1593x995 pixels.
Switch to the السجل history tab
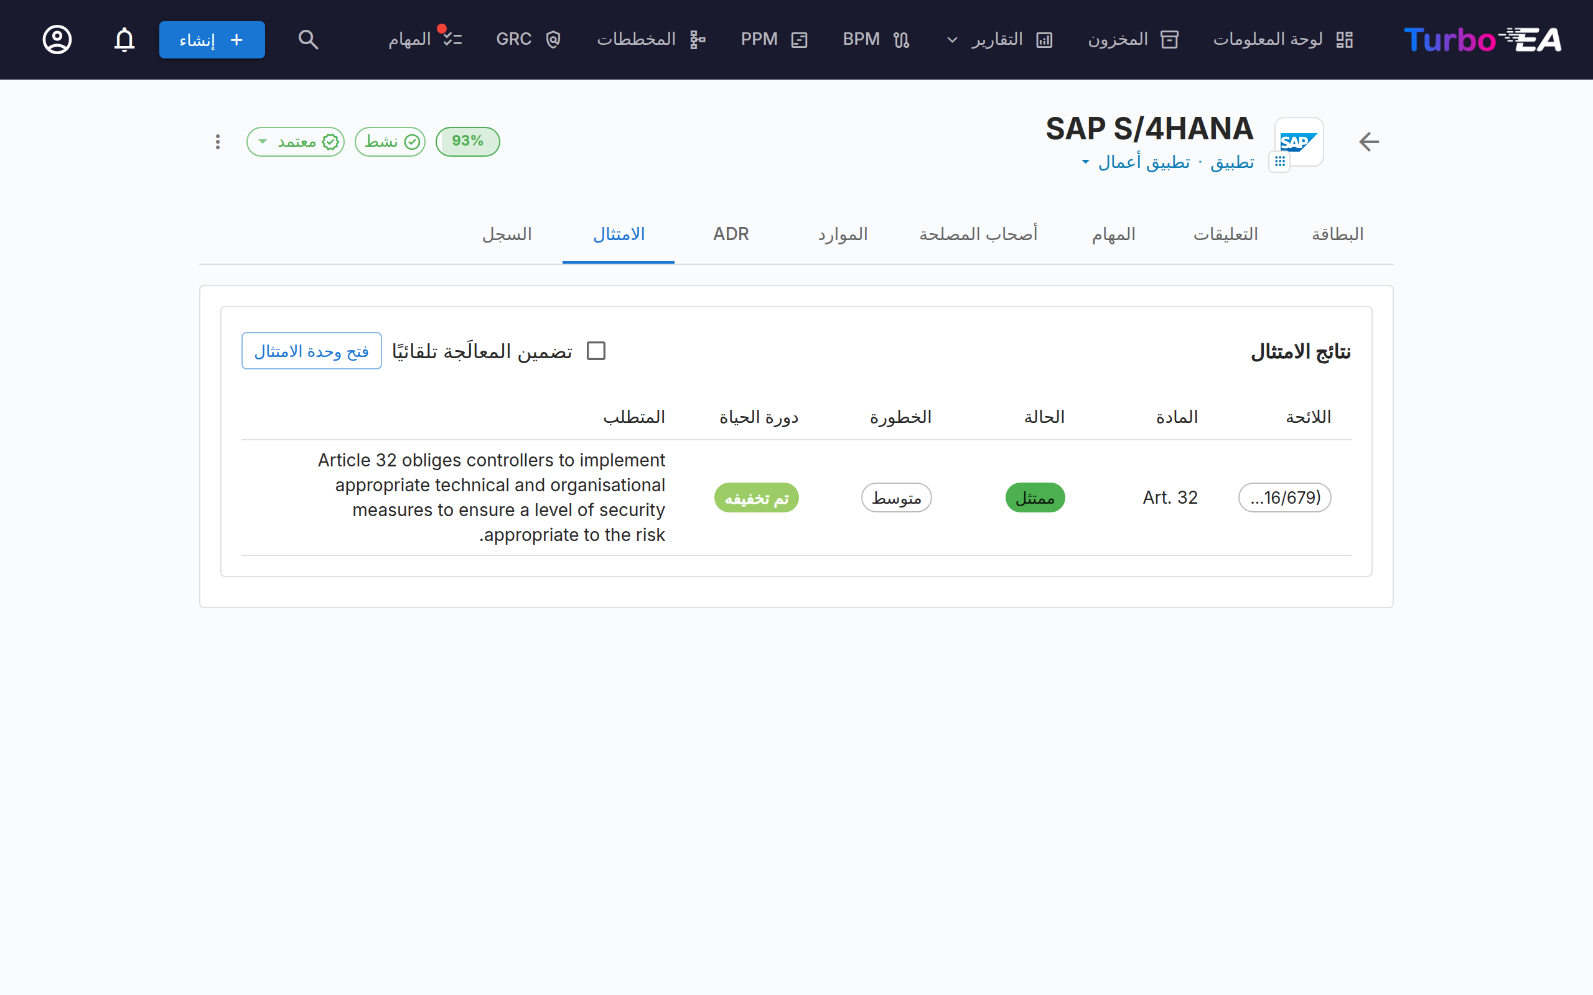coord(507,234)
